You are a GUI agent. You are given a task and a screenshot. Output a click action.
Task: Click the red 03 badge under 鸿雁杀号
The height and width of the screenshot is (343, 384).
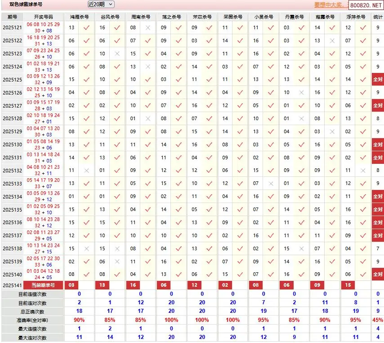tap(71, 285)
